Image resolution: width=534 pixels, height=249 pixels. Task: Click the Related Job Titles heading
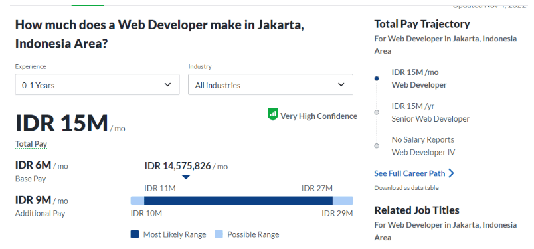(x=417, y=210)
